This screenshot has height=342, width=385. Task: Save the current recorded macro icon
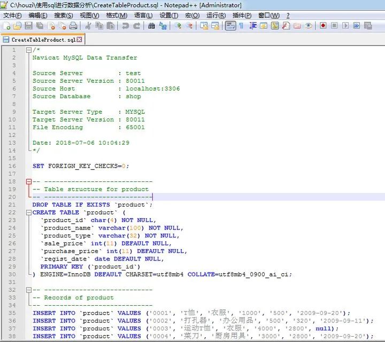(368, 26)
